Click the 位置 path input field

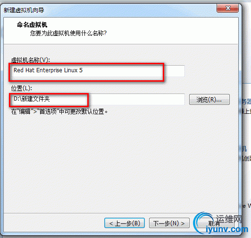pos(98,99)
